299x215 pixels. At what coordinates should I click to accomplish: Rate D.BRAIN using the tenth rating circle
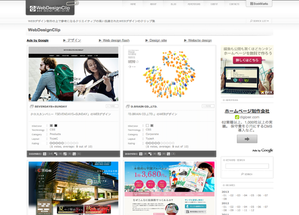[x=173, y=143]
